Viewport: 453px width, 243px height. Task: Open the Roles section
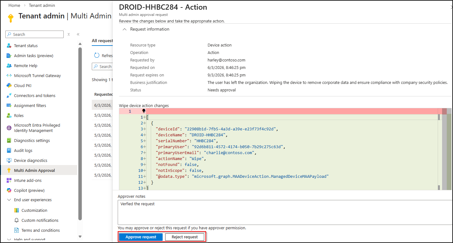[19, 115]
